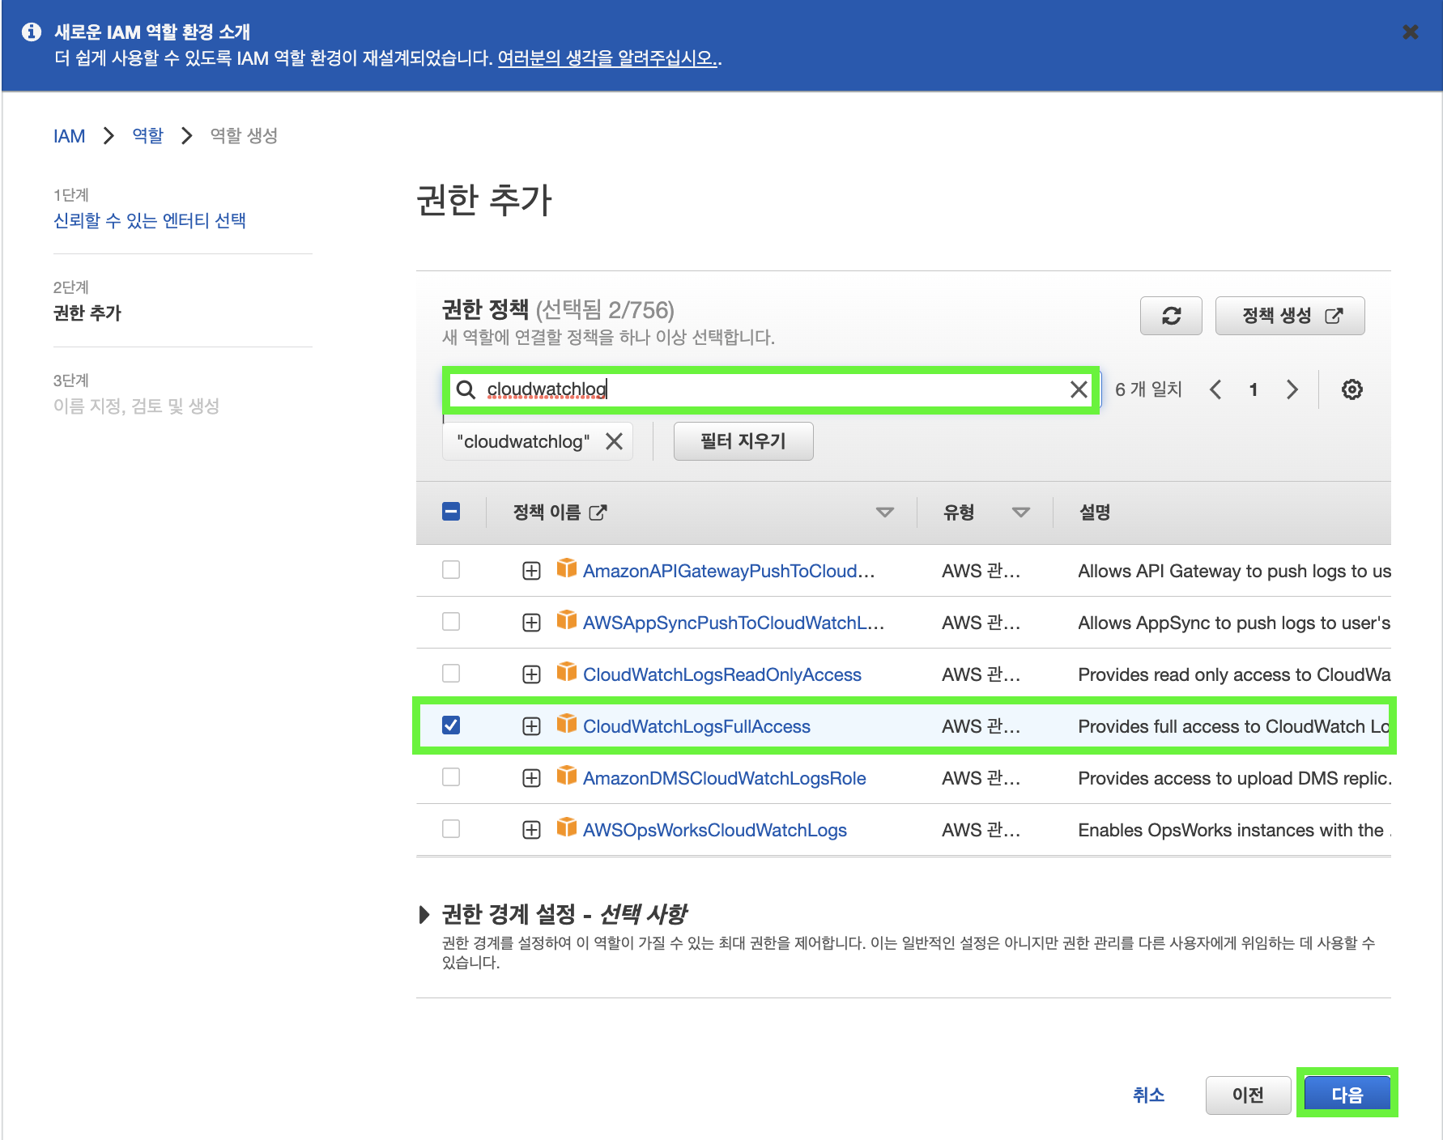The height and width of the screenshot is (1140, 1443).
Task: Click the 3단계 step label in sidebar
Action: click(x=71, y=381)
